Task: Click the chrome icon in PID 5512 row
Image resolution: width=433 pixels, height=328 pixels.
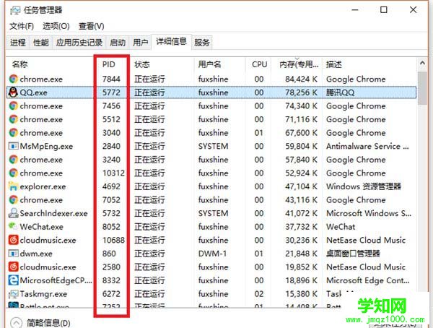Action: click(13, 119)
